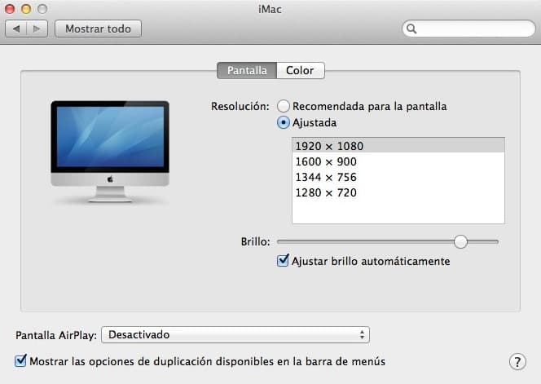Select Recomendada para la pantalla option
Viewport: 541px width, 384px height.
coord(284,106)
